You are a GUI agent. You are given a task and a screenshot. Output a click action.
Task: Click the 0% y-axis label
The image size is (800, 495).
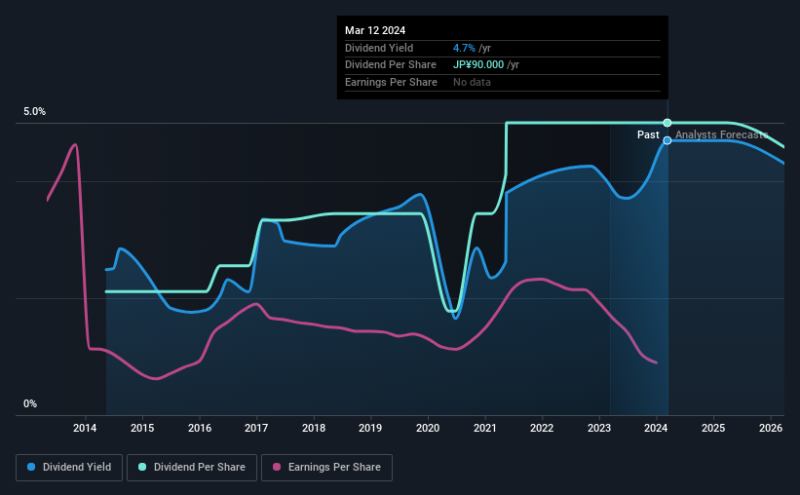(x=30, y=403)
